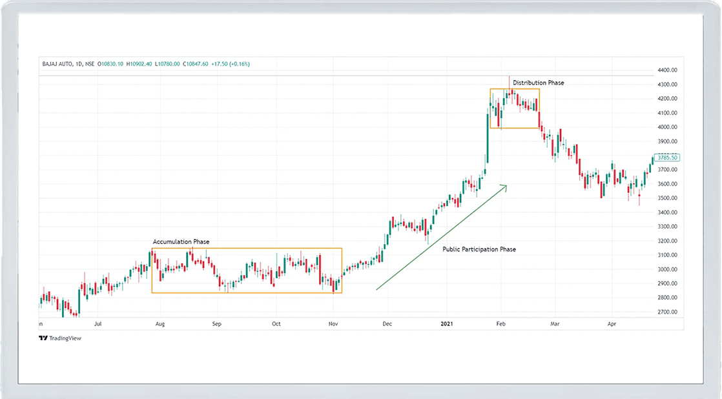This screenshot has height=399, width=722.
Task: Click the 2700.00 price axis label
Action: tap(666, 312)
